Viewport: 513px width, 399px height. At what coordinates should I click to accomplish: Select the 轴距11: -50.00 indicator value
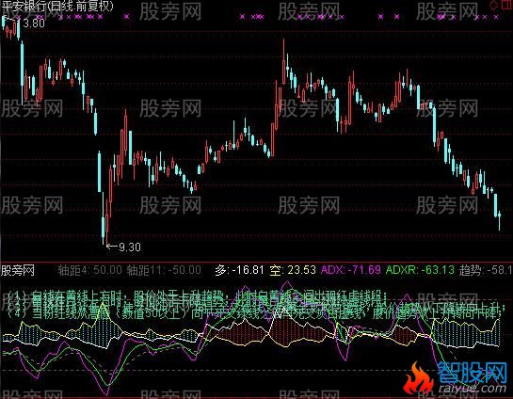coord(164,270)
